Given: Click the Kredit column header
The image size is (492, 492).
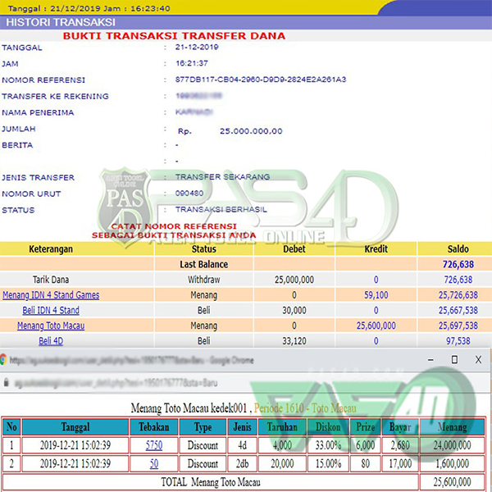Looking at the screenshot, I should pyautogui.click(x=376, y=249).
